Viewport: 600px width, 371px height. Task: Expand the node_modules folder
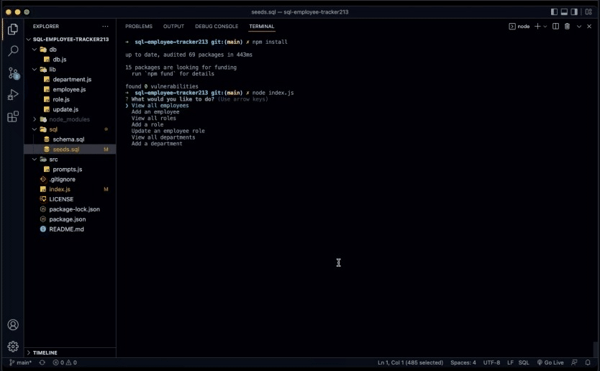tap(35, 119)
